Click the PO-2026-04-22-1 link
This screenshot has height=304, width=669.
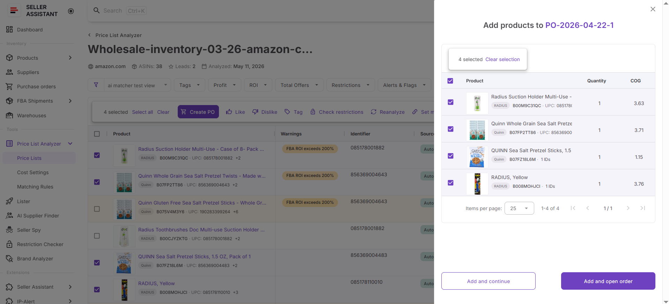580,25
